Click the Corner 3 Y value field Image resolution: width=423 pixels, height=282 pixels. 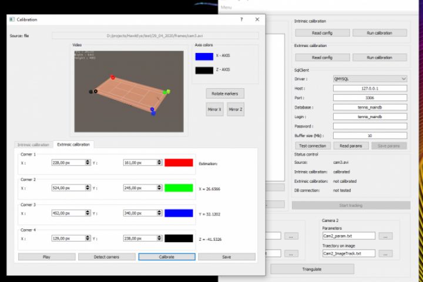pyautogui.click(x=140, y=213)
